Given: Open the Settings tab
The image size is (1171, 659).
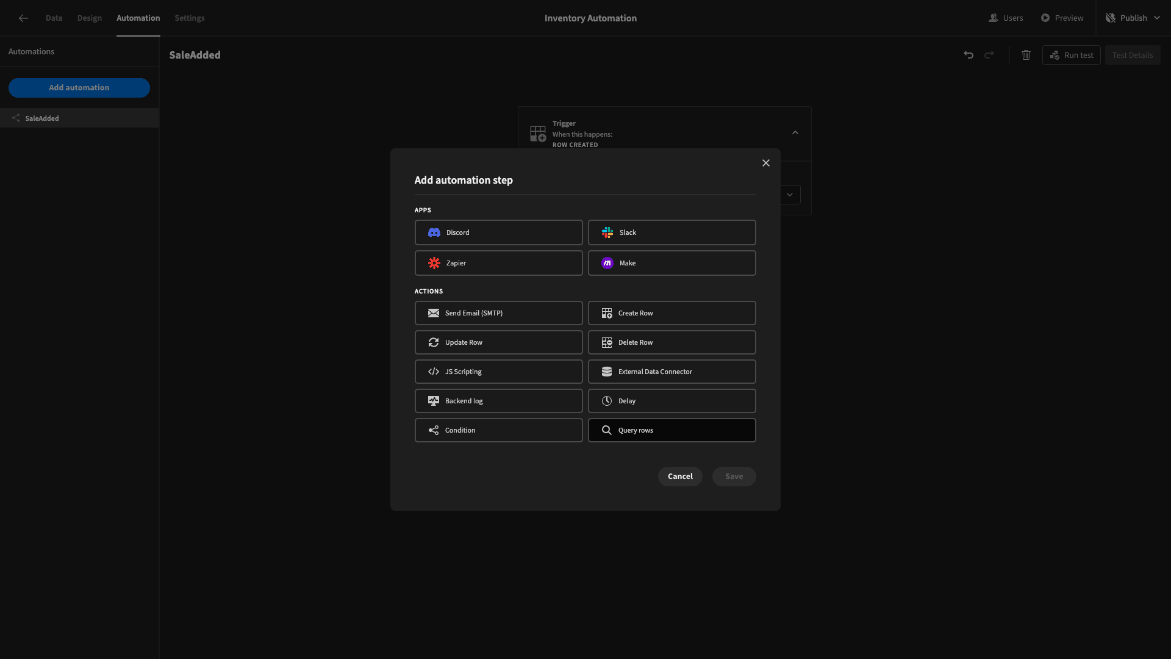Looking at the screenshot, I should pyautogui.click(x=190, y=18).
